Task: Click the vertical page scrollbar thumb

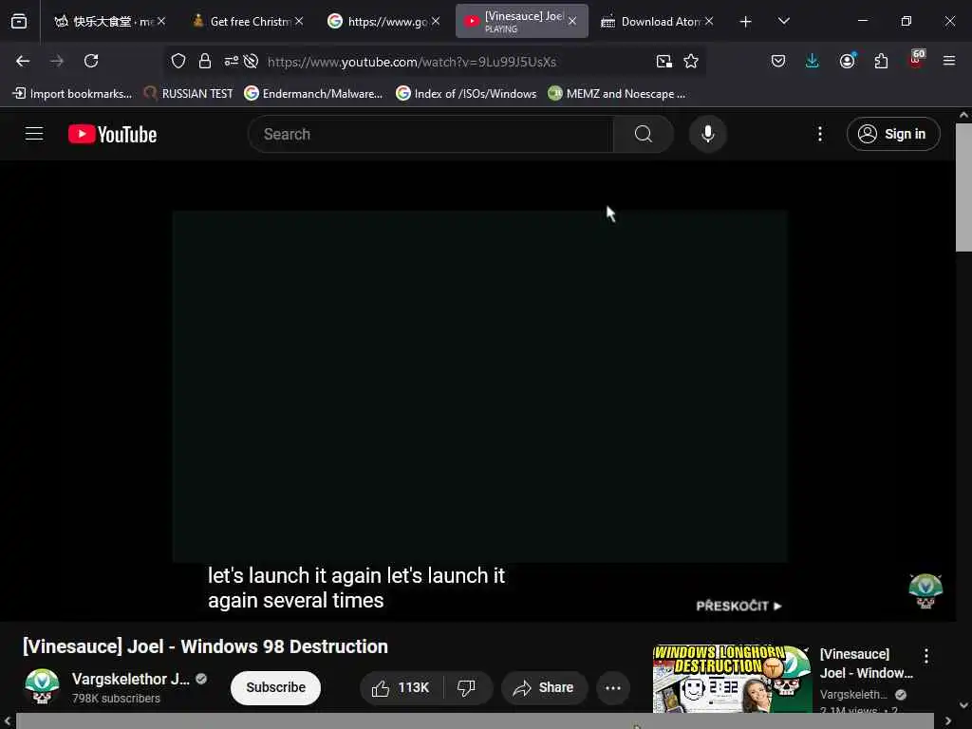Action: 963,187
